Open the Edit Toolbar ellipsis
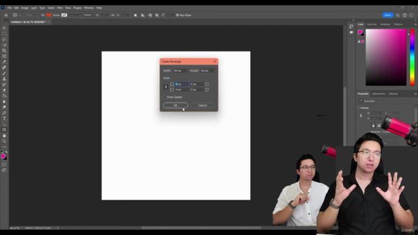Screen dimensions: 418x235 tap(4, 146)
